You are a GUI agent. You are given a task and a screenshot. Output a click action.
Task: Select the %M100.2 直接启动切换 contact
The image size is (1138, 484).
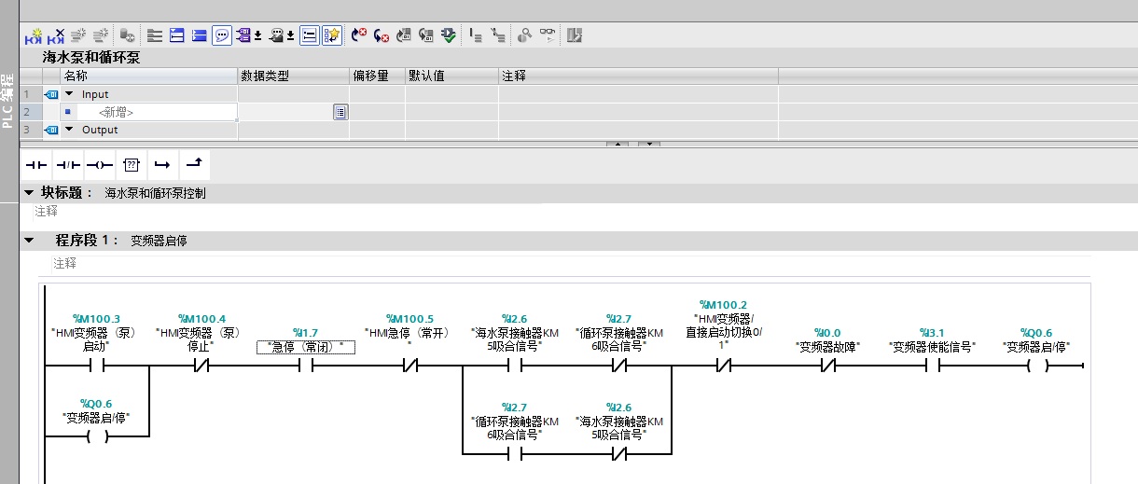(722, 366)
